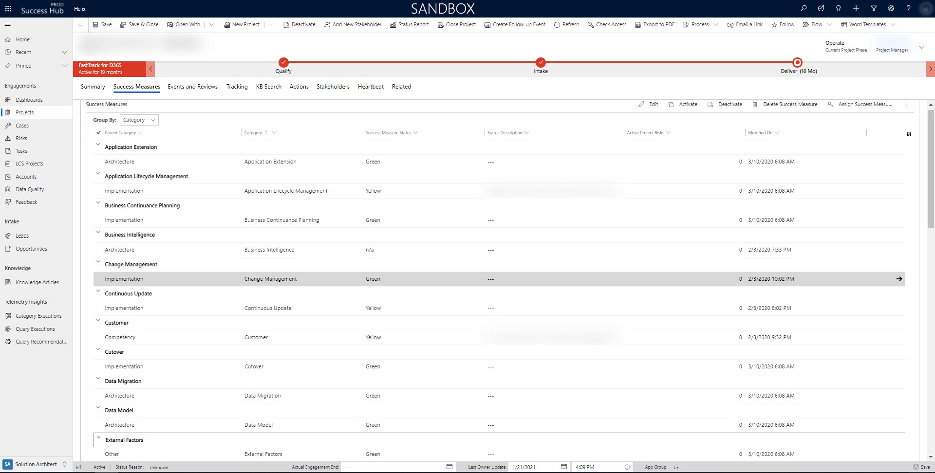
Task: Toggle the select-all checkmark in grid header
Action: tap(98, 132)
